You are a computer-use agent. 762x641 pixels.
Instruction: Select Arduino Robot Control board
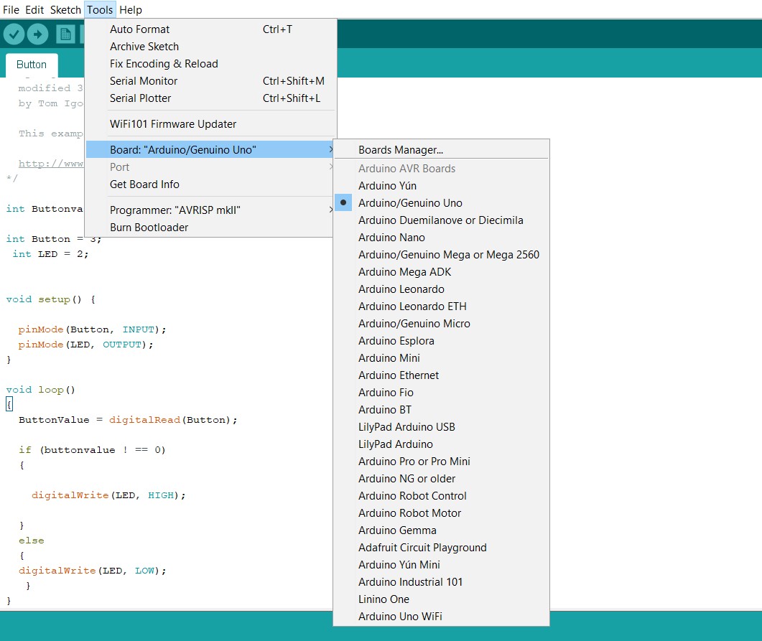click(x=441, y=496)
